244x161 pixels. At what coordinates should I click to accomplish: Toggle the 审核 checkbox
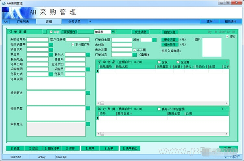tap(51, 32)
